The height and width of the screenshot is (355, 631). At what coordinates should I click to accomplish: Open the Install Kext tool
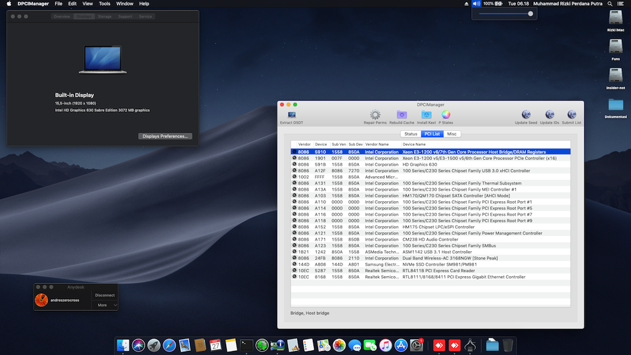426,115
